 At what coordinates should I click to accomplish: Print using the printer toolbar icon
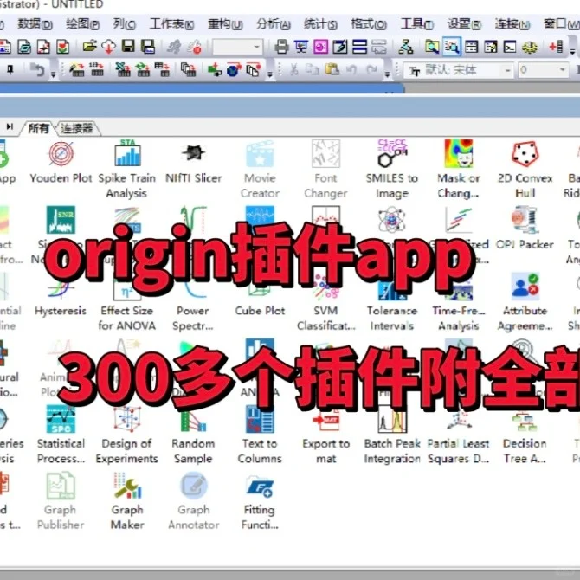tap(282, 47)
